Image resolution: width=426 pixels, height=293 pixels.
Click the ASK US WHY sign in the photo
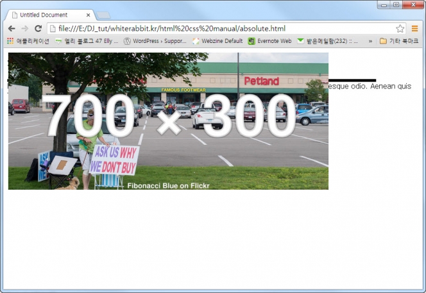[x=115, y=159]
